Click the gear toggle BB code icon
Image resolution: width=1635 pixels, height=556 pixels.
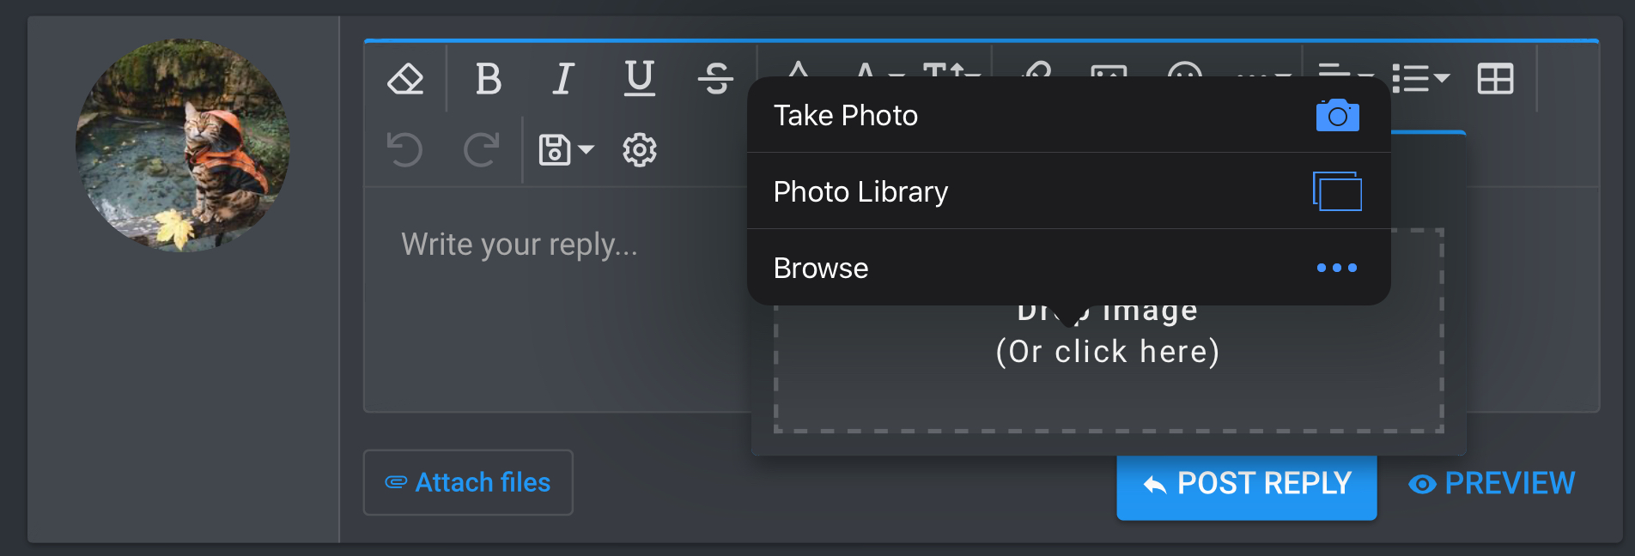click(639, 150)
